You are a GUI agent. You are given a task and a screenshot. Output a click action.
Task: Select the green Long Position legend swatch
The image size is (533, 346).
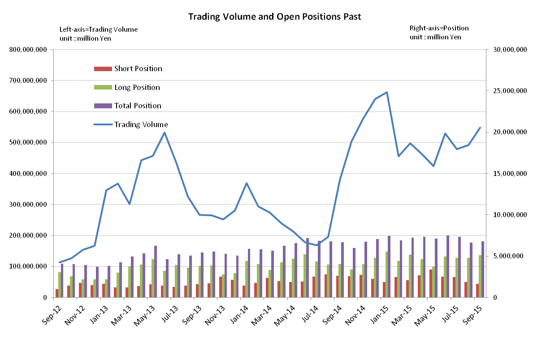[103, 88]
